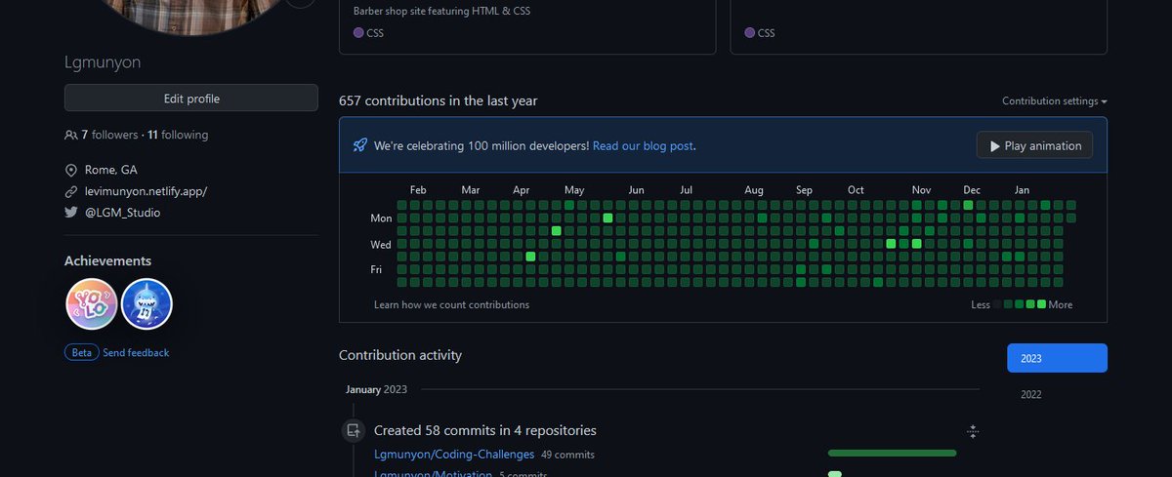1172x477 pixels.
Task: Open the 11 following link
Action: tap(178, 135)
